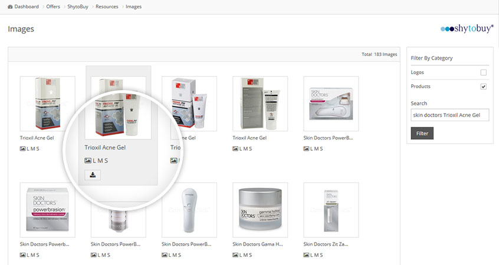Click the image icon under Skin Doctors Gama H...
Image resolution: width=499 pixels, height=265 pixels.
(x=235, y=255)
